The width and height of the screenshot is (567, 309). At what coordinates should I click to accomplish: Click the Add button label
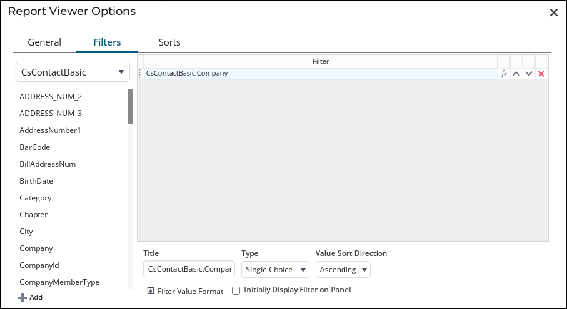[36, 297]
